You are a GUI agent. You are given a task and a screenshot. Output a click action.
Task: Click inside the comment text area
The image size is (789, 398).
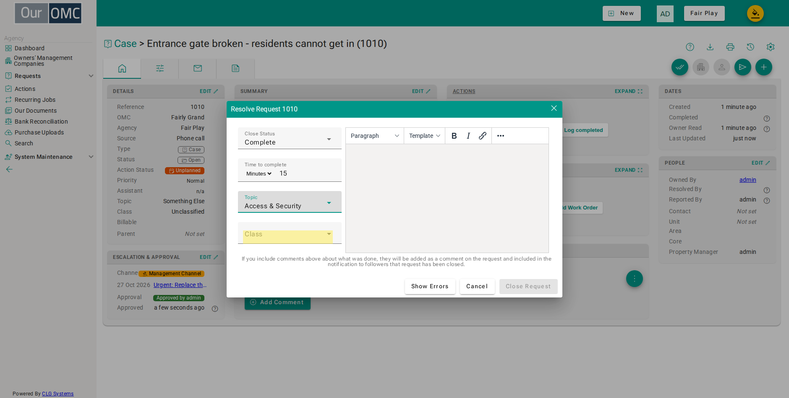click(447, 198)
